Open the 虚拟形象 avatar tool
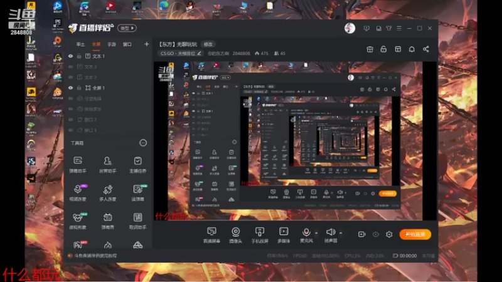Viewport: 502px width, 282px height. 78,221
